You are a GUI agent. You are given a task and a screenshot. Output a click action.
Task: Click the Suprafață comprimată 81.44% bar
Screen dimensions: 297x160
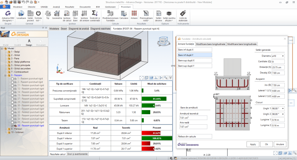click(x=154, y=99)
